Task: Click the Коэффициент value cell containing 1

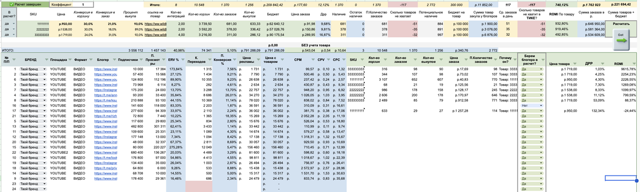Action: click(x=83, y=4)
